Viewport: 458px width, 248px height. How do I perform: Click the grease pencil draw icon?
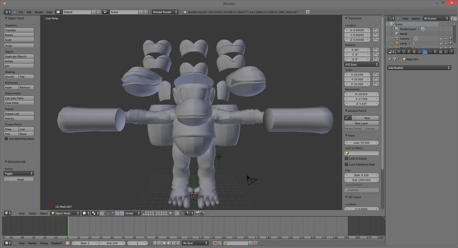click(x=347, y=118)
